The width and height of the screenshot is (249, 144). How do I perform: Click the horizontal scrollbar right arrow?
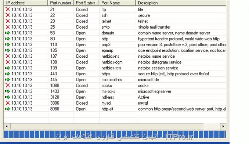click(223, 126)
